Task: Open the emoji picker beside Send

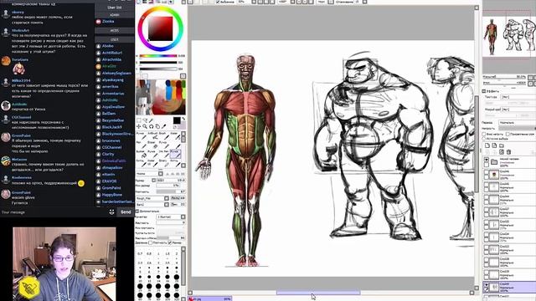Action: point(111,212)
